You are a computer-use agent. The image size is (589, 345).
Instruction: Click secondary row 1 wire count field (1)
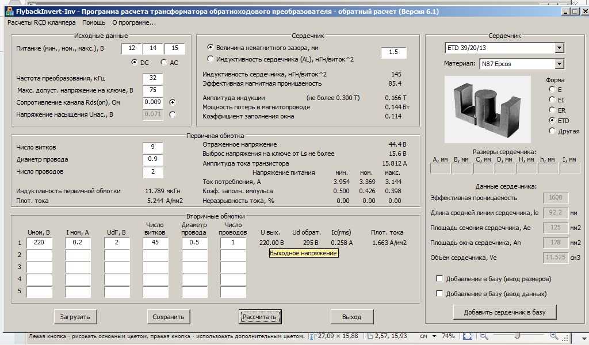pos(234,243)
